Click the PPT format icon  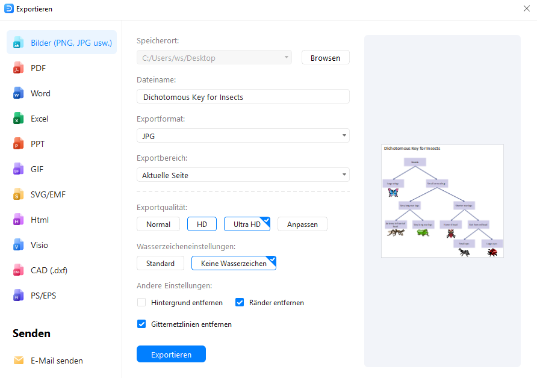[x=18, y=144]
